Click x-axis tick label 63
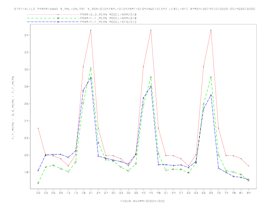This screenshot has width=271, height=210. 196,193
